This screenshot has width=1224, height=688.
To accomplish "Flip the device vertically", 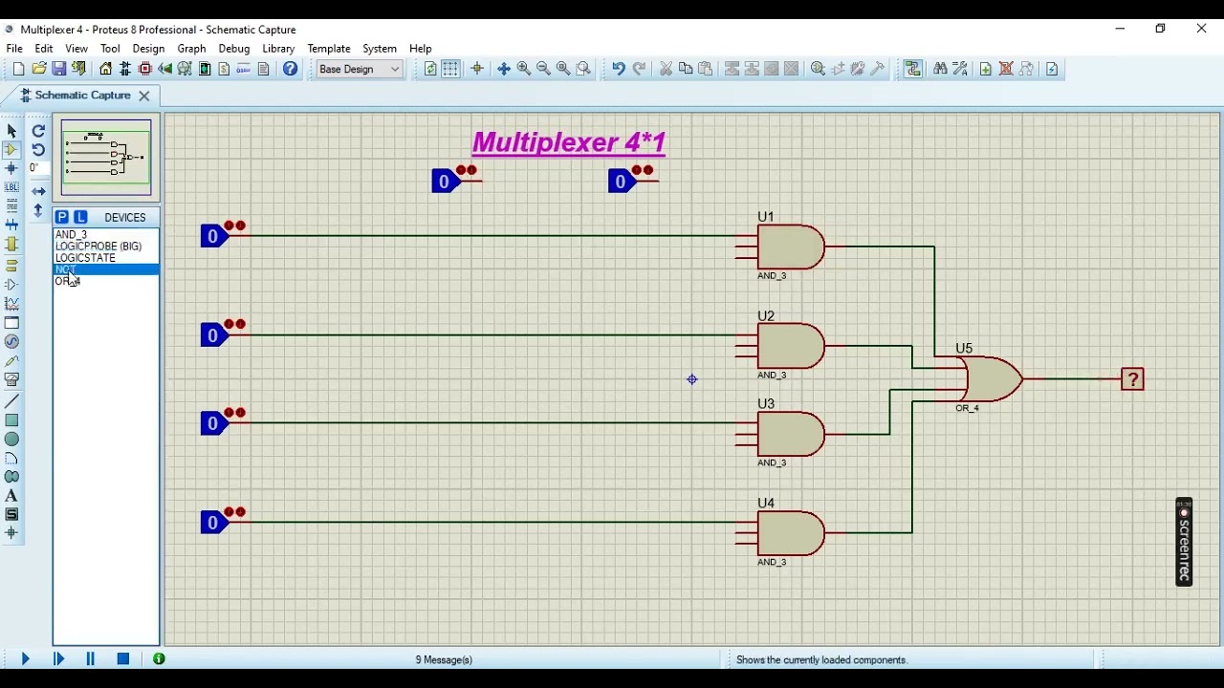I will click(38, 210).
